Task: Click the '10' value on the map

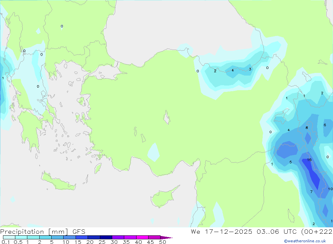Action: pyautogui.click(x=330, y=189)
